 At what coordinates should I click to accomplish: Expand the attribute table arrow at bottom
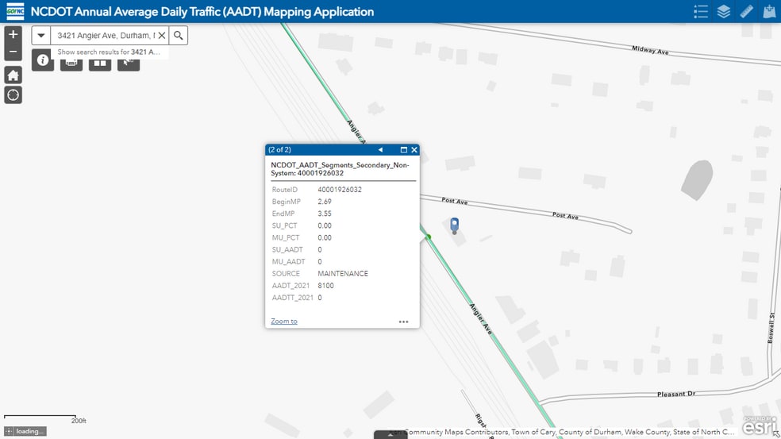tap(390, 435)
